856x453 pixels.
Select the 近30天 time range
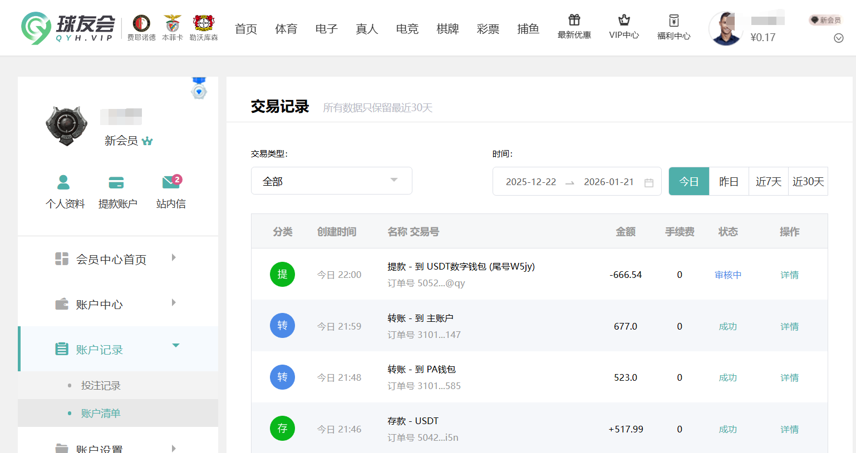pos(808,181)
